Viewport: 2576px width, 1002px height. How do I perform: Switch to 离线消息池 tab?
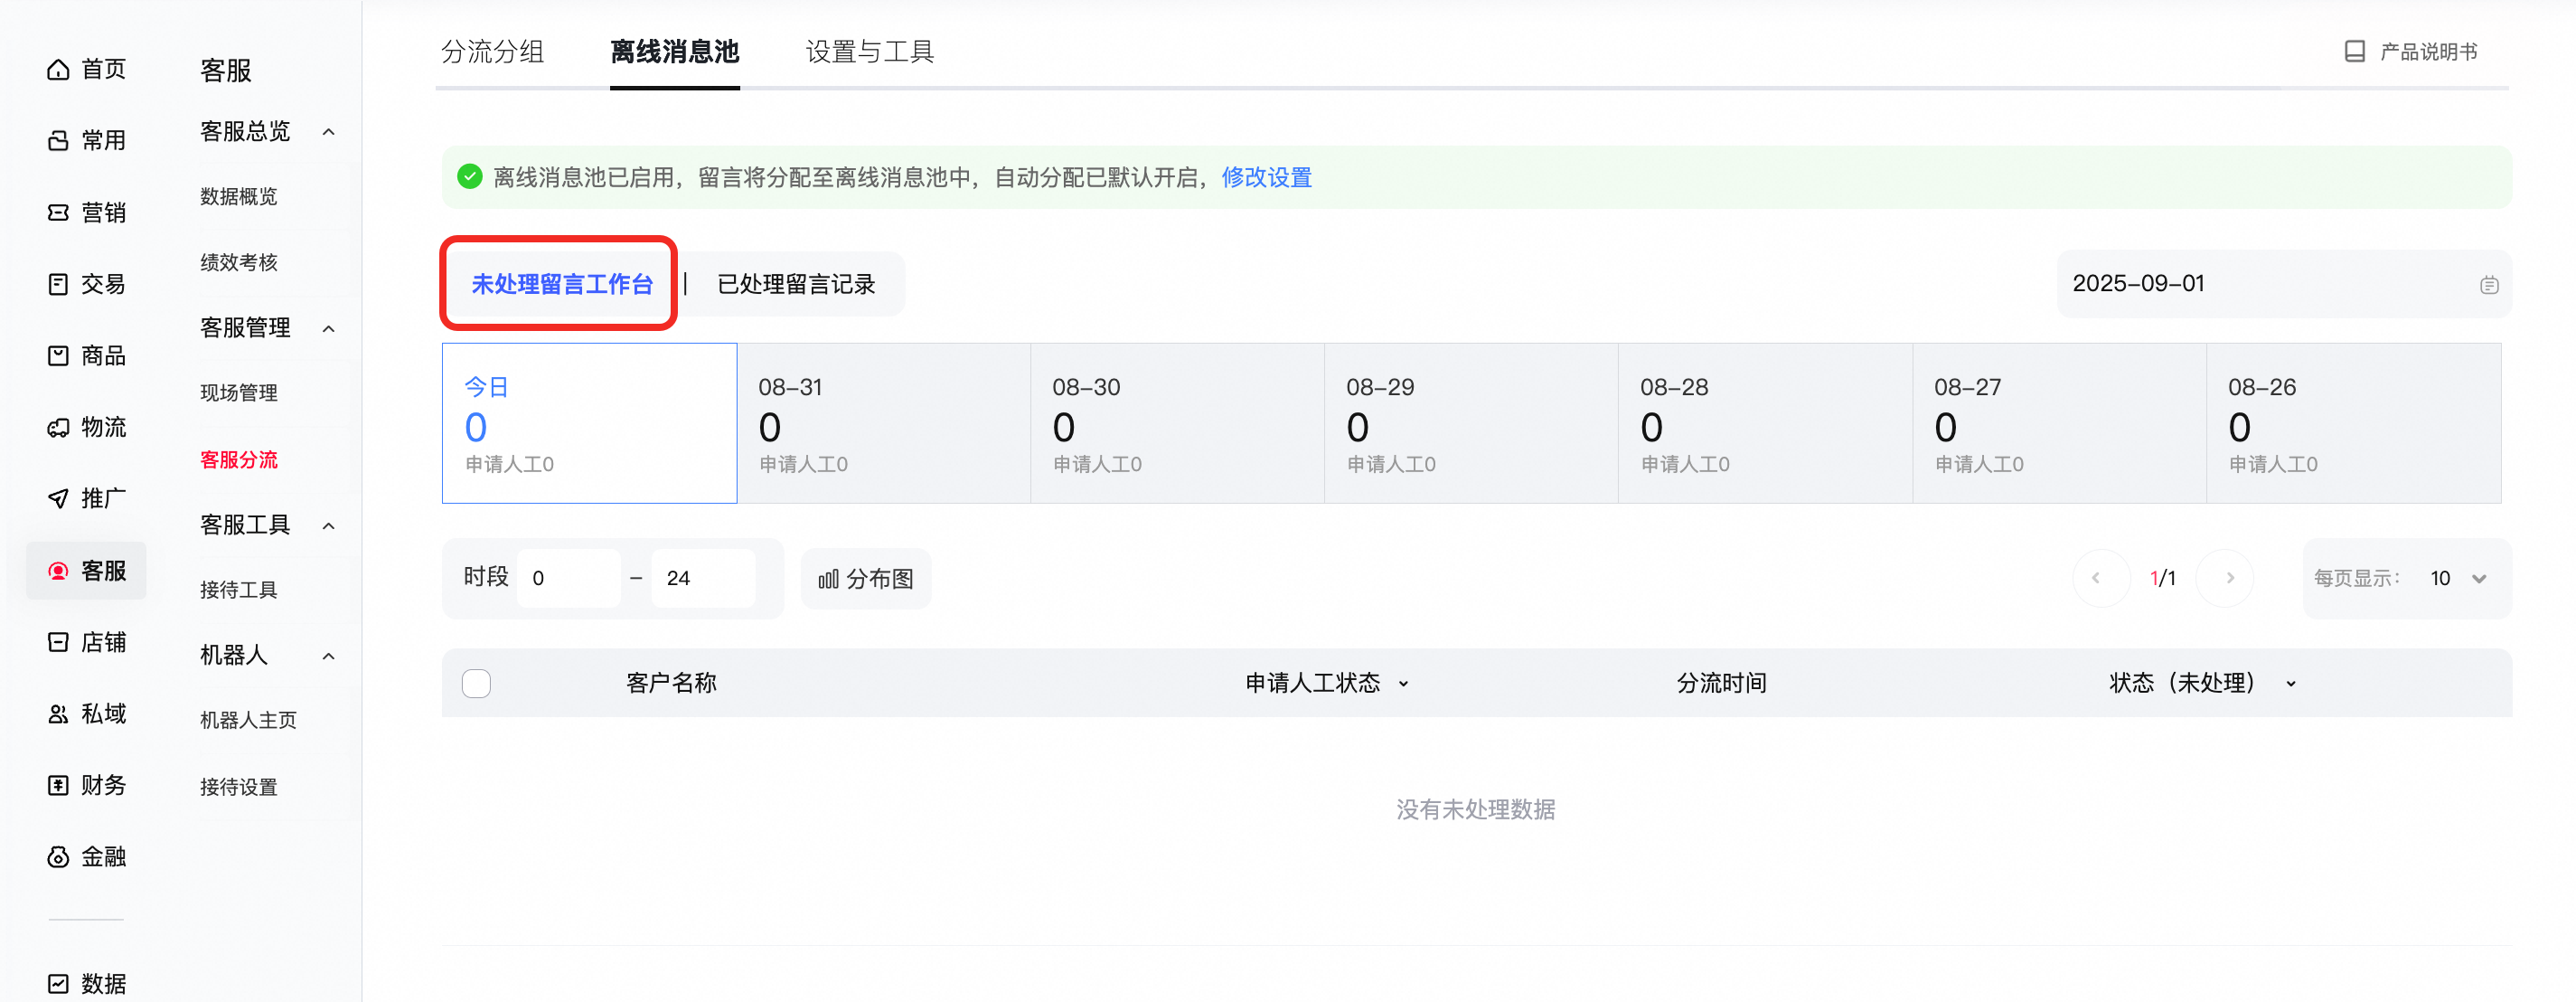pyautogui.click(x=675, y=51)
